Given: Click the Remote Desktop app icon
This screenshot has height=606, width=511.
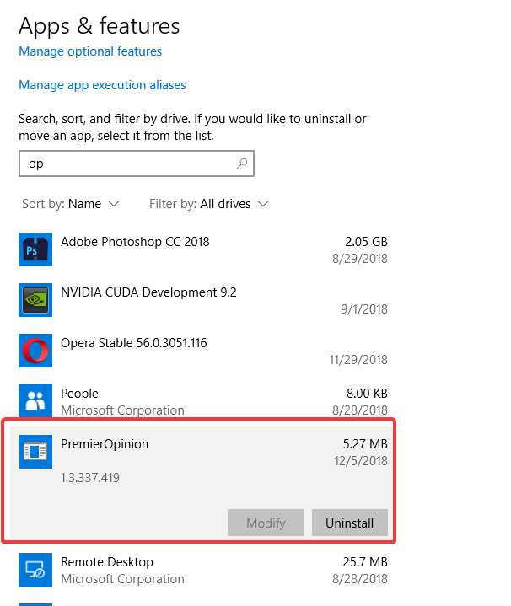Looking at the screenshot, I should (x=35, y=570).
